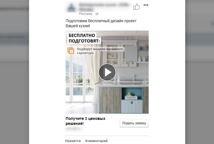This screenshot has height=144, width=214.
Task: Click the Подать заявку button
Action: [x=134, y=123]
